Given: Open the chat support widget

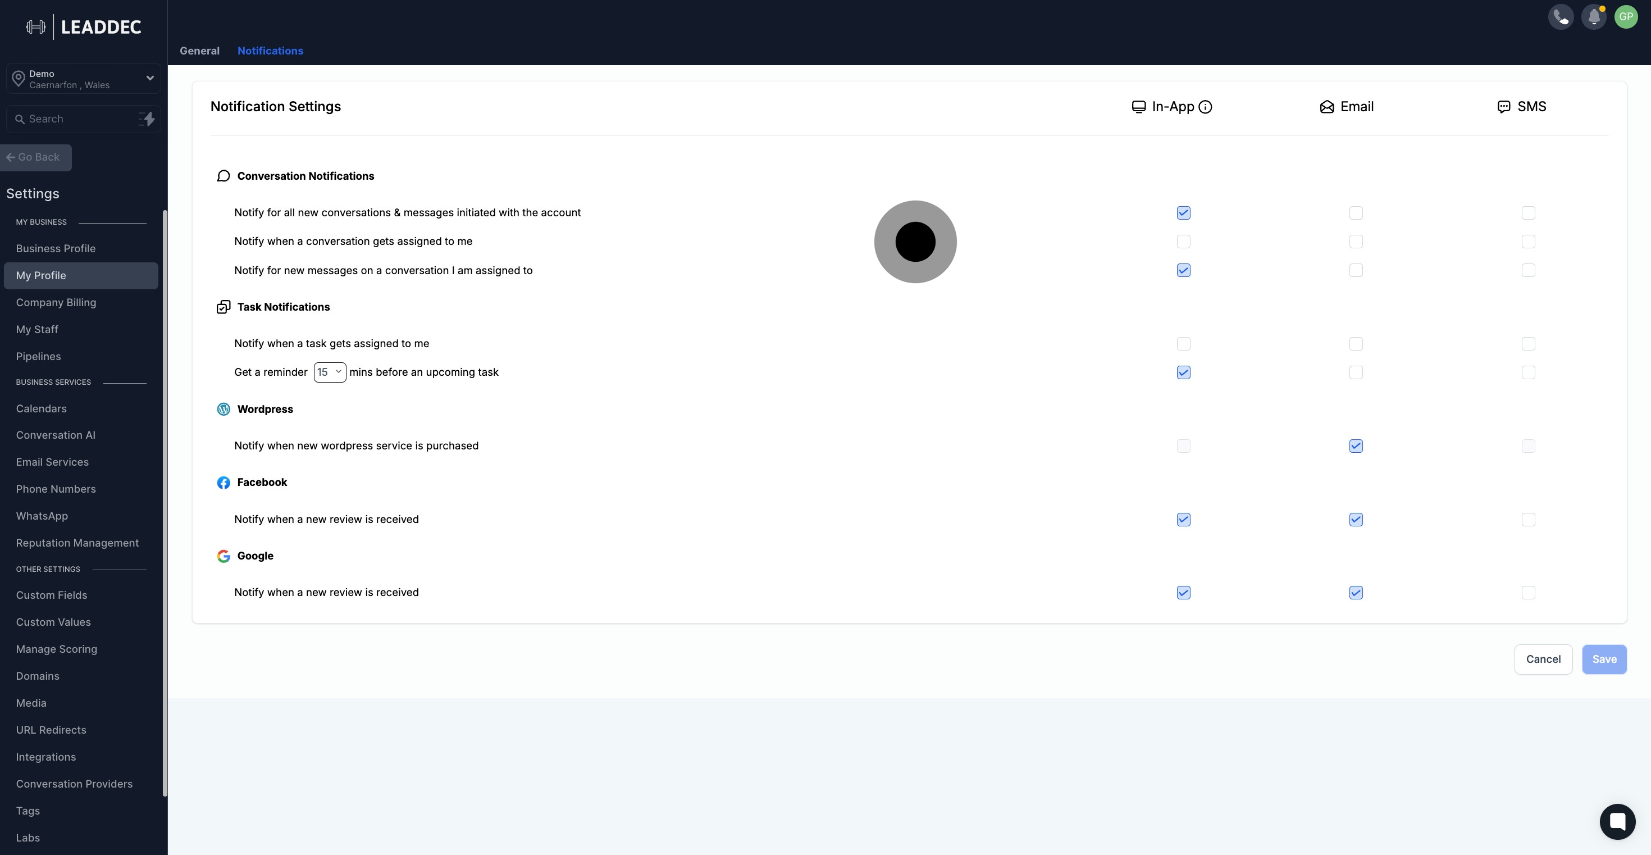Looking at the screenshot, I should point(1617,821).
